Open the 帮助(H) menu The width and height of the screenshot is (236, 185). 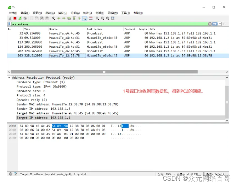point(138,13)
